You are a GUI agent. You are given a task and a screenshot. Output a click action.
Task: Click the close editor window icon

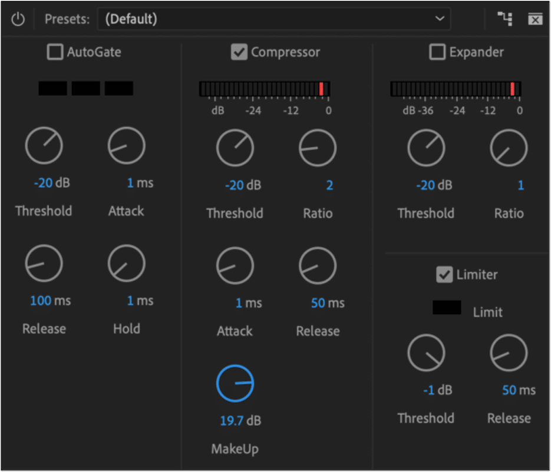pos(535,18)
